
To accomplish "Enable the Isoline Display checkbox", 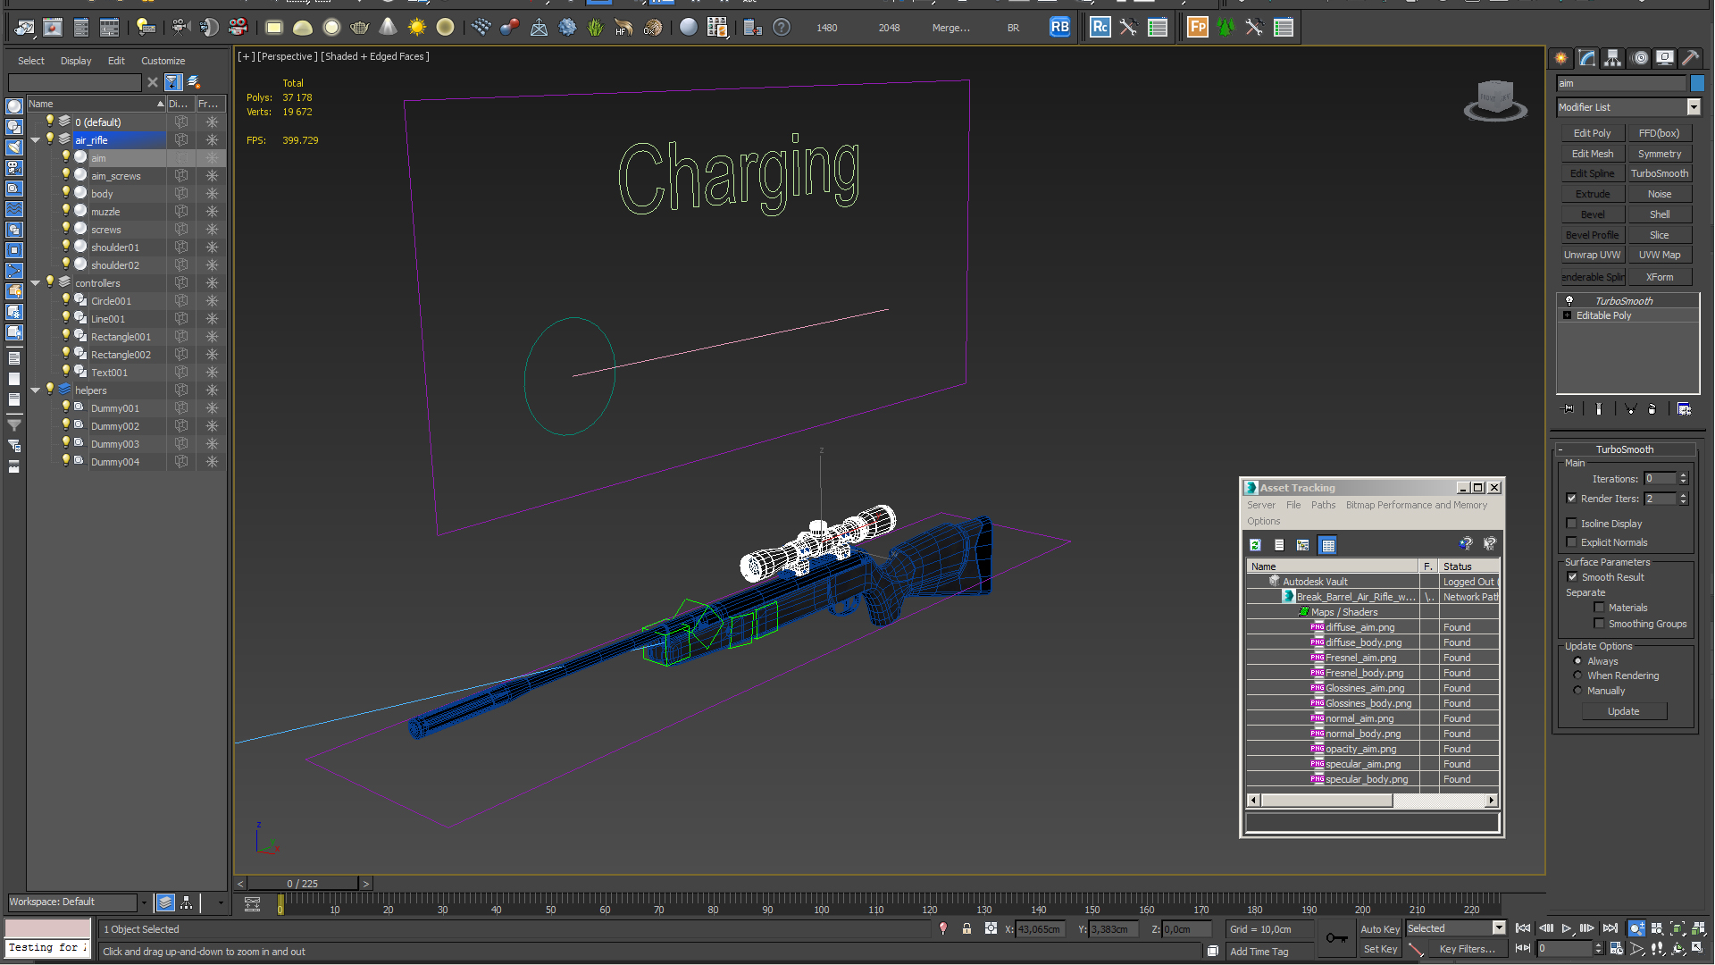I will (1571, 524).
